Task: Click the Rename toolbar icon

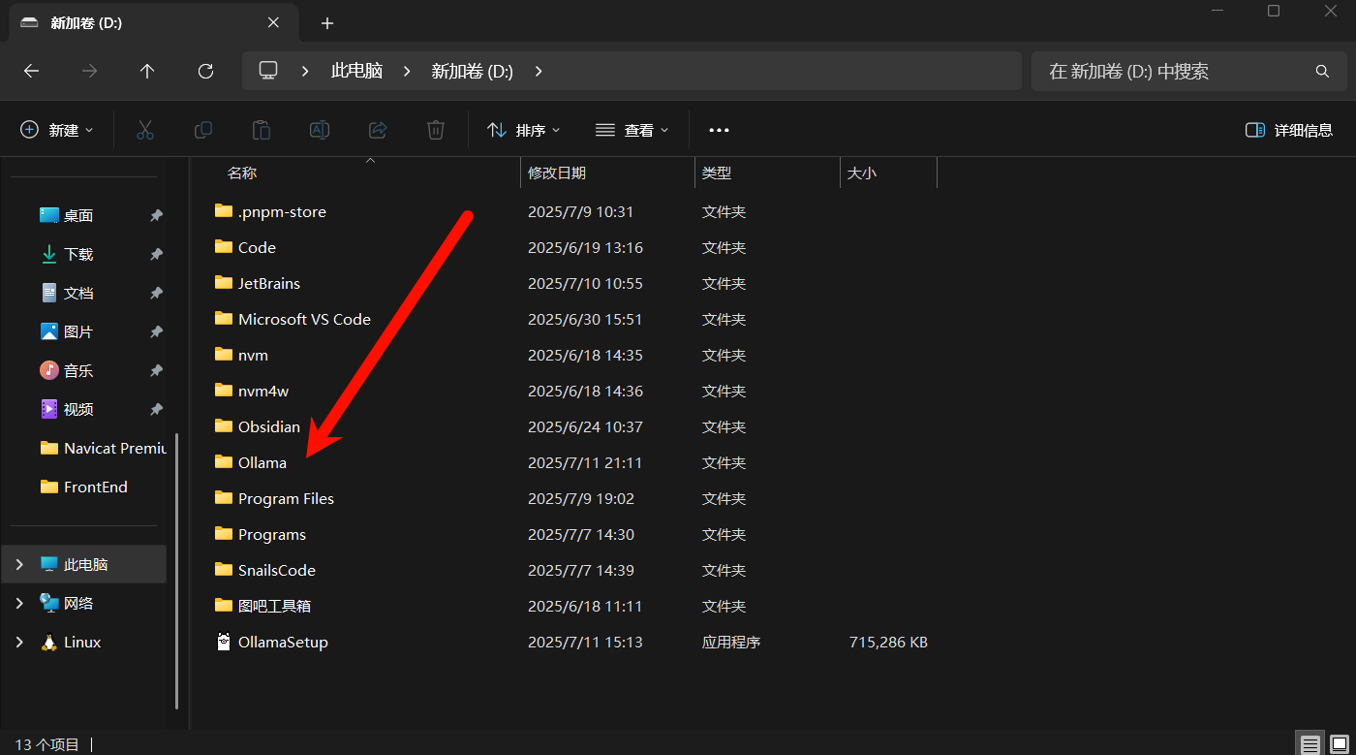Action: point(320,130)
